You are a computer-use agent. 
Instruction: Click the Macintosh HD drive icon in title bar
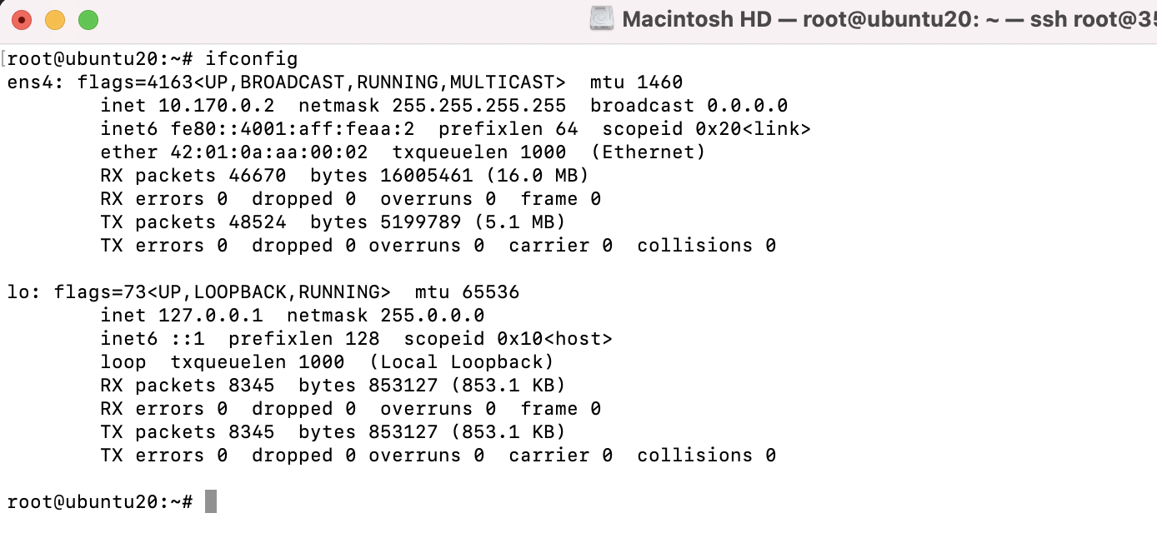pyautogui.click(x=601, y=18)
